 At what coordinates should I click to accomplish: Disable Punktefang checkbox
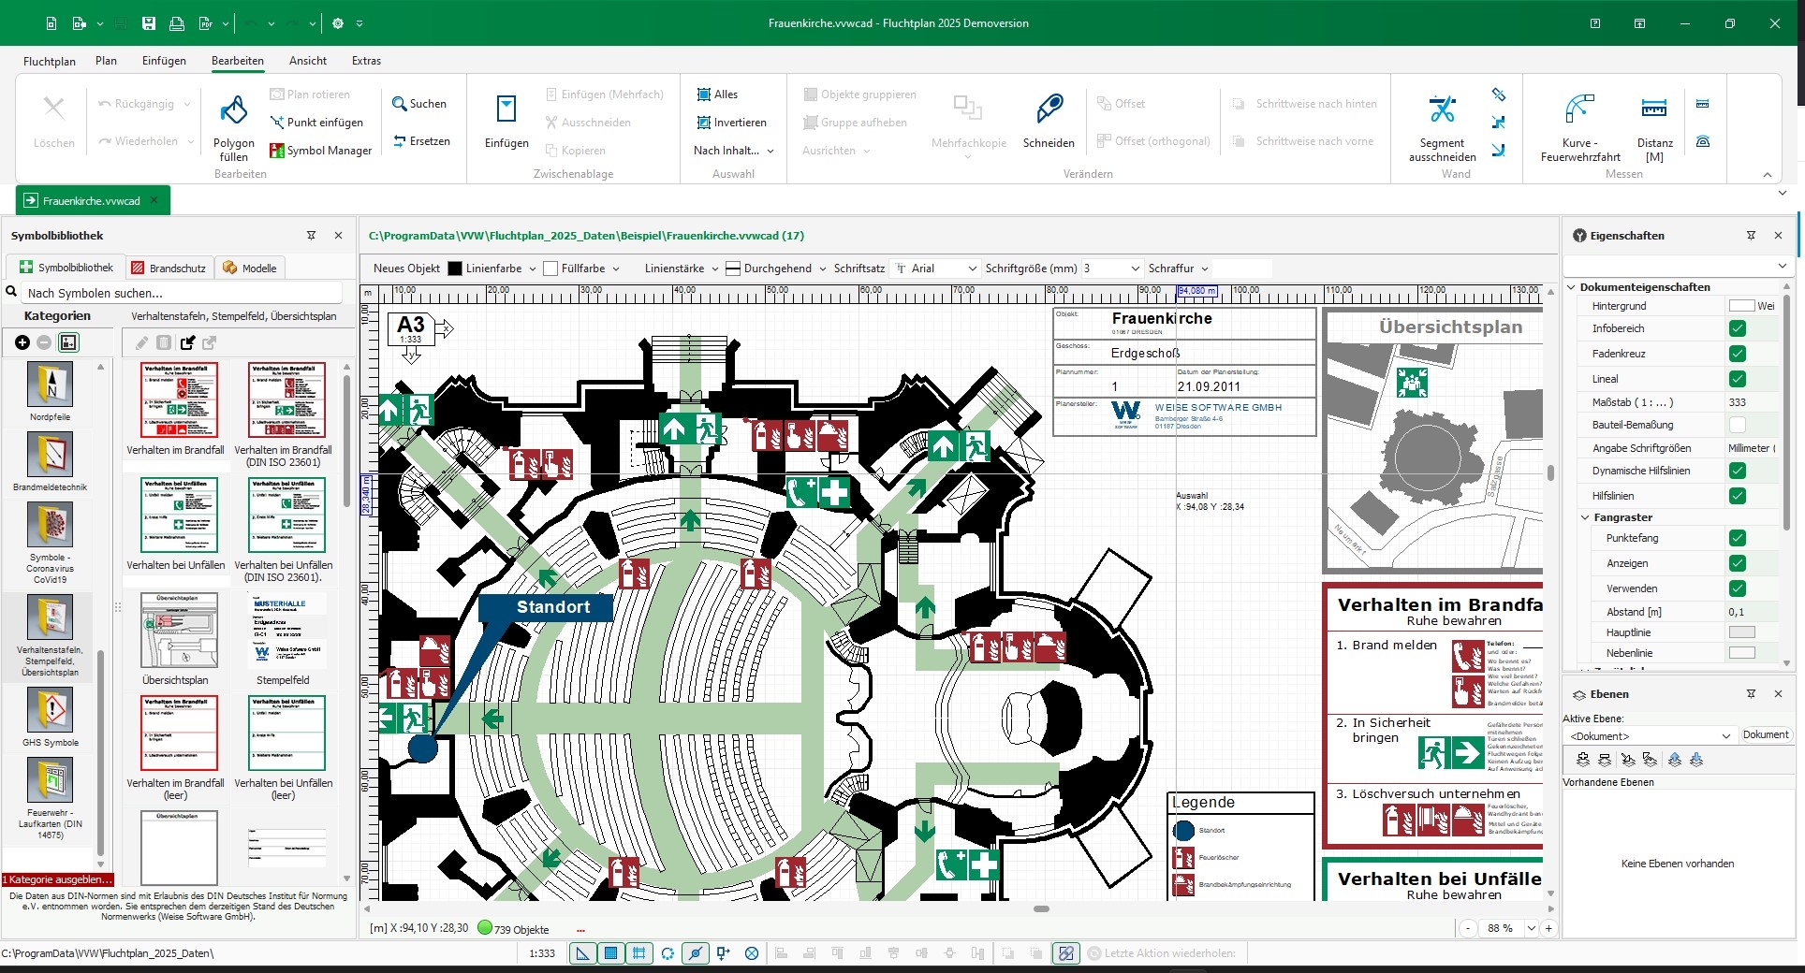[x=1738, y=538]
